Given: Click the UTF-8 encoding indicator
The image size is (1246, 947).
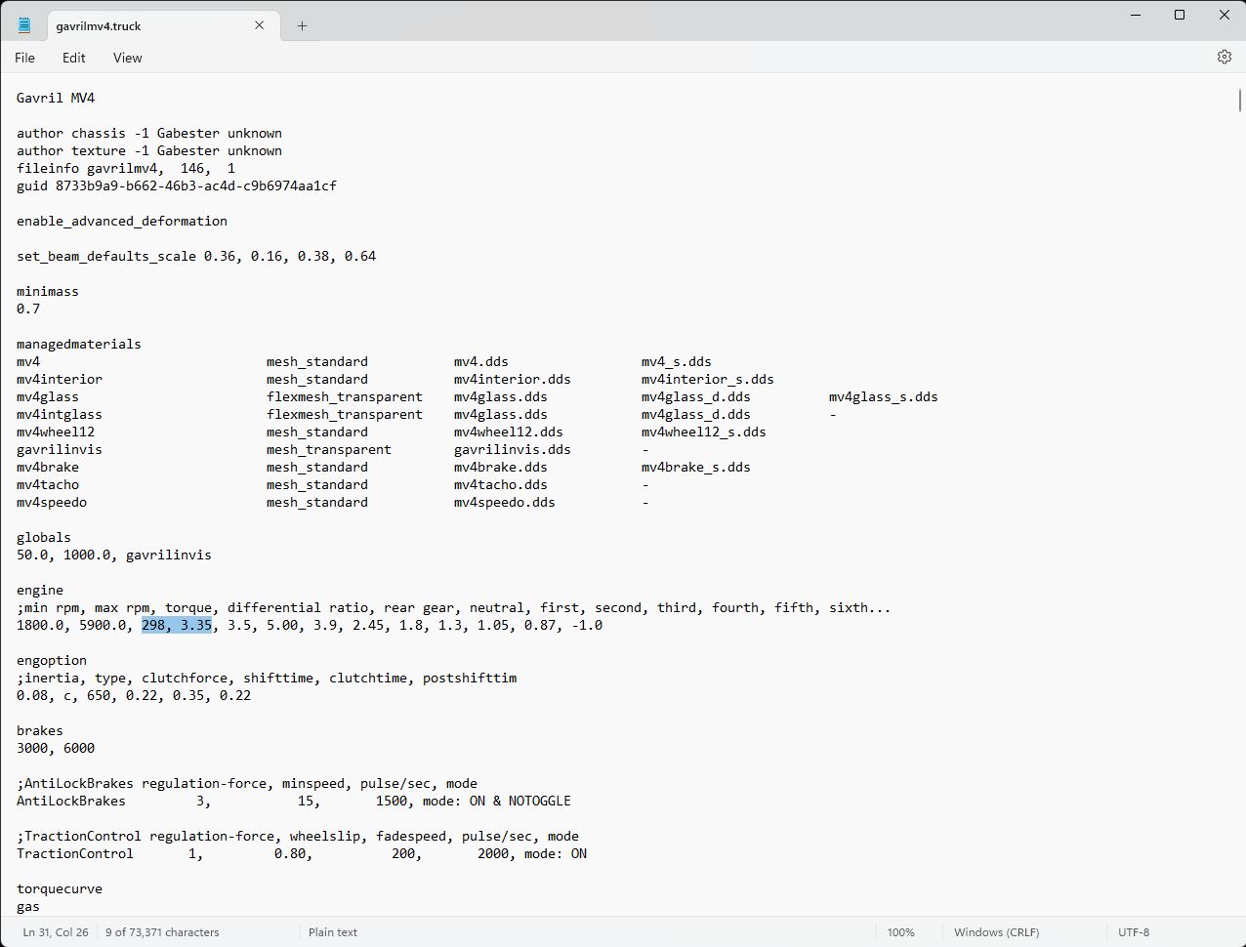Looking at the screenshot, I should coord(1133,932).
